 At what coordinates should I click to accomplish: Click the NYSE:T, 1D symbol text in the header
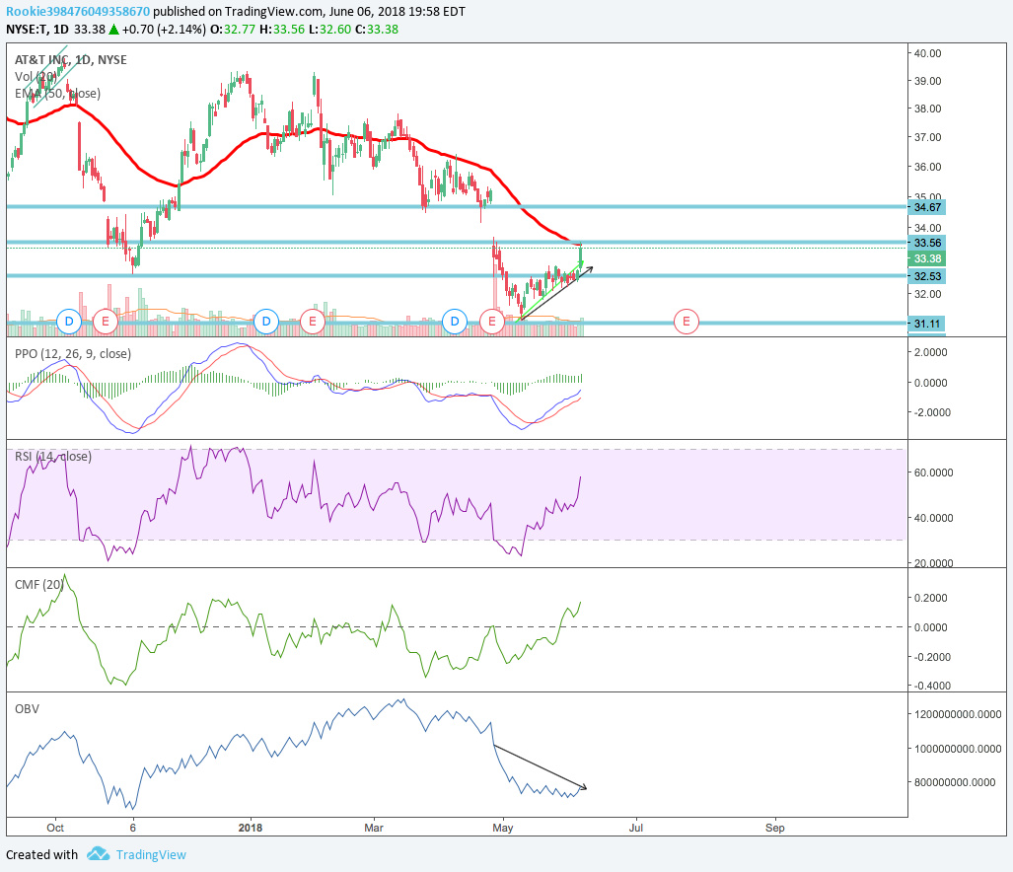[37, 29]
